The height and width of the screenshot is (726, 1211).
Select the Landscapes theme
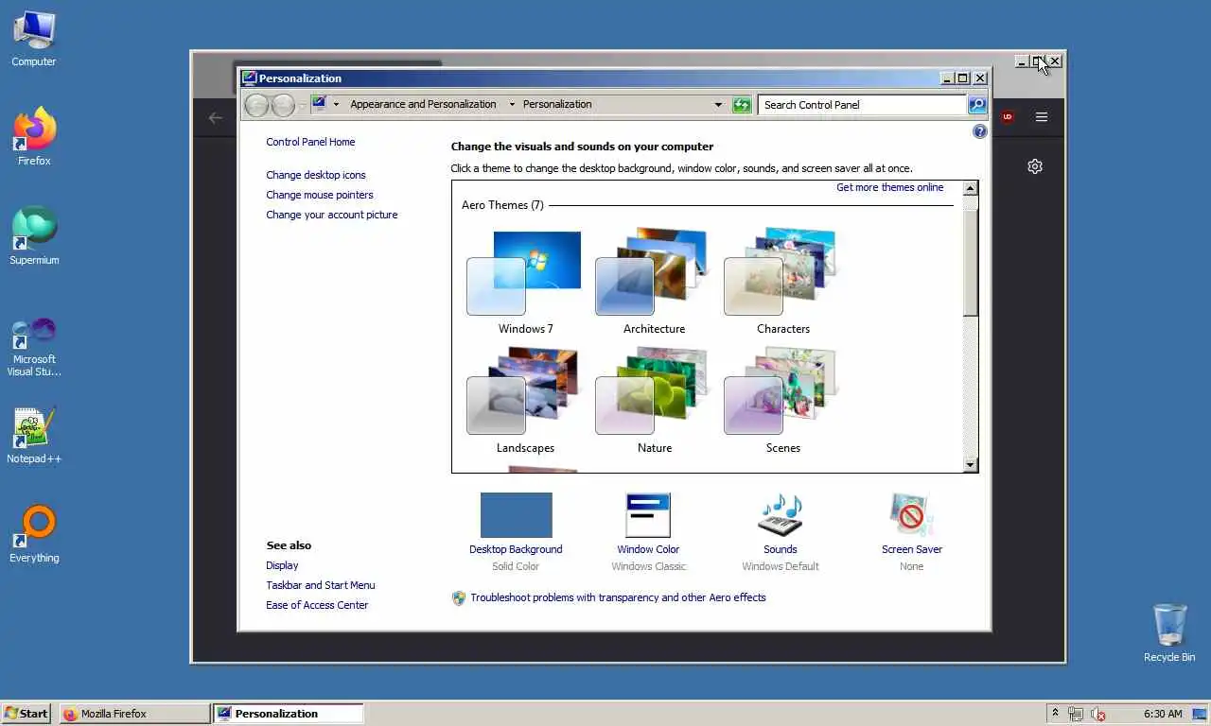[525, 400]
